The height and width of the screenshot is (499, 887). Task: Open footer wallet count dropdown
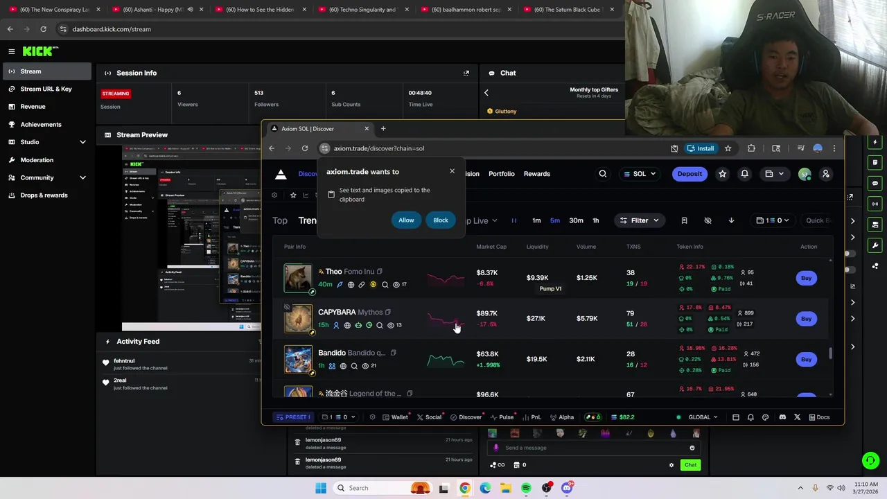click(x=339, y=417)
